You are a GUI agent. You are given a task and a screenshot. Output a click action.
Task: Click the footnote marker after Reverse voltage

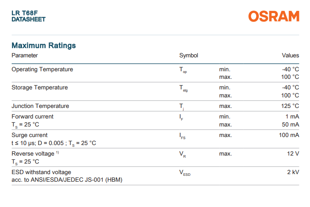(x=58, y=153)
